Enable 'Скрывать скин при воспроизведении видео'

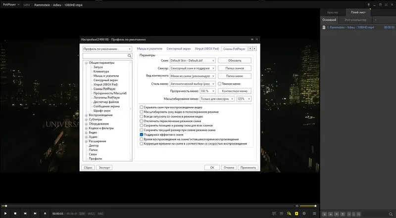(142, 107)
